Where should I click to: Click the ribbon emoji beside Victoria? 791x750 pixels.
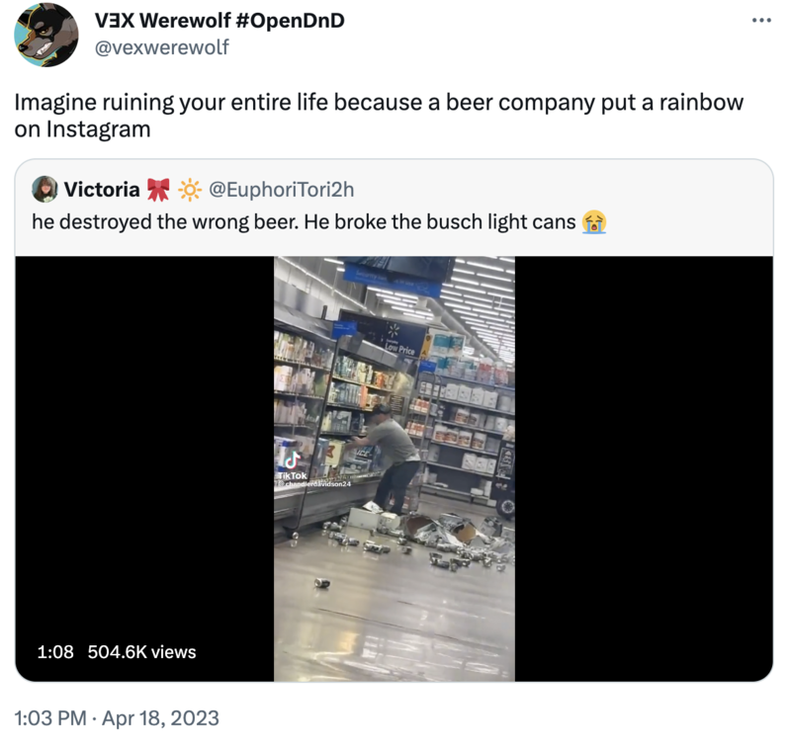pos(158,190)
